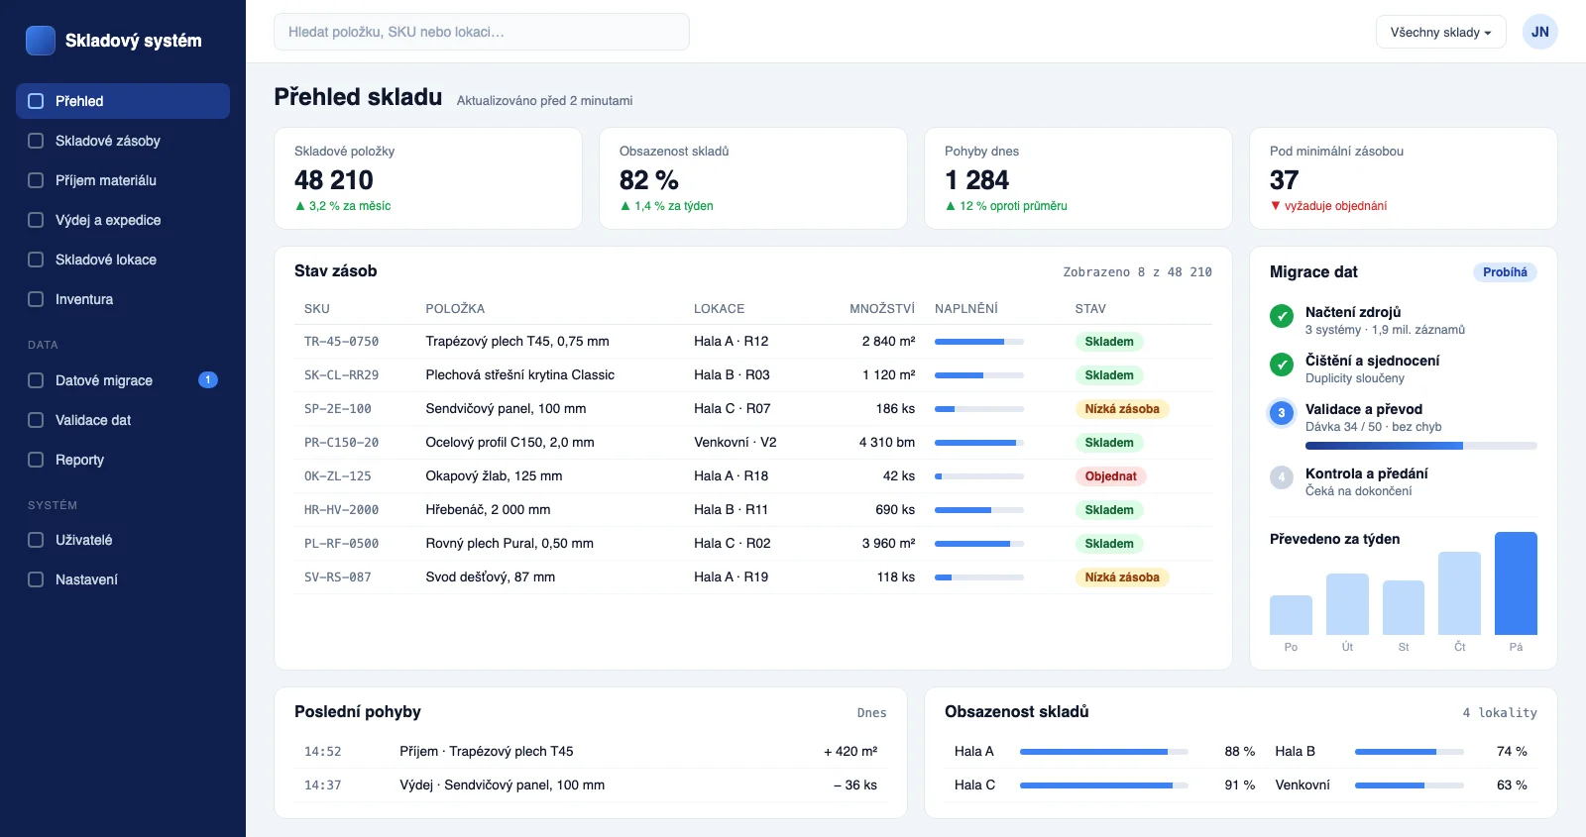Open the Nastavení page
Image resolution: width=1586 pixels, height=837 pixels.
click(x=123, y=579)
